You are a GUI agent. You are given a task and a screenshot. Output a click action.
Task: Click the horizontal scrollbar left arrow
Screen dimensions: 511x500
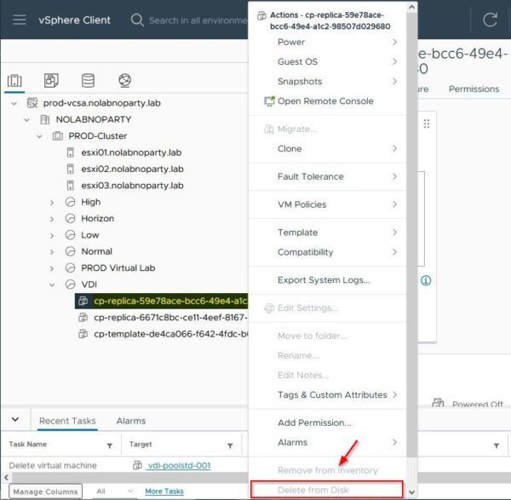coord(6,478)
